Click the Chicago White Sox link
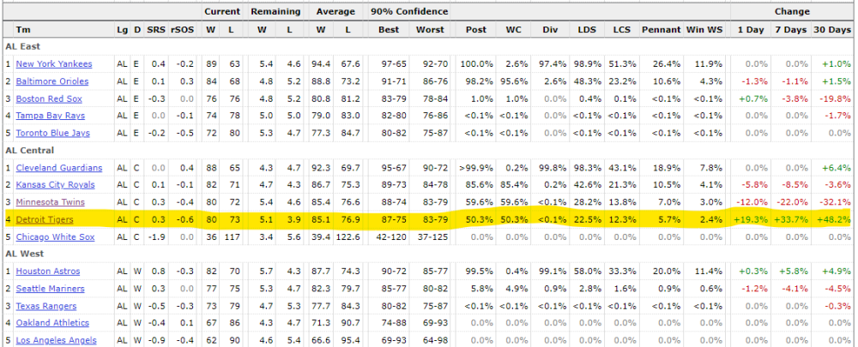858x347 pixels. (54, 236)
